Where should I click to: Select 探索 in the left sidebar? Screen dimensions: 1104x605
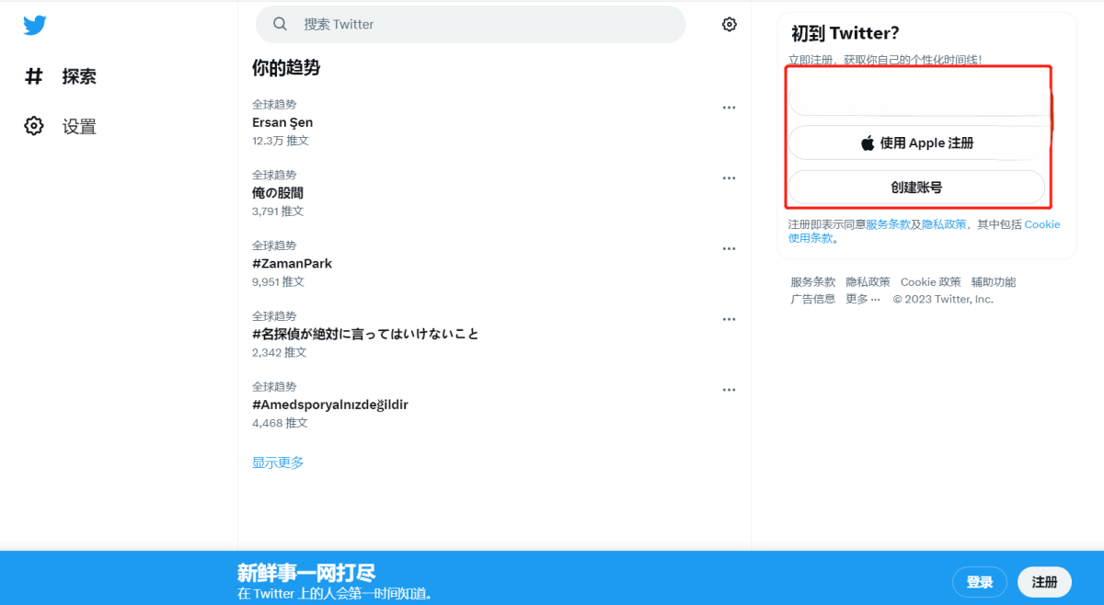pyautogui.click(x=78, y=76)
